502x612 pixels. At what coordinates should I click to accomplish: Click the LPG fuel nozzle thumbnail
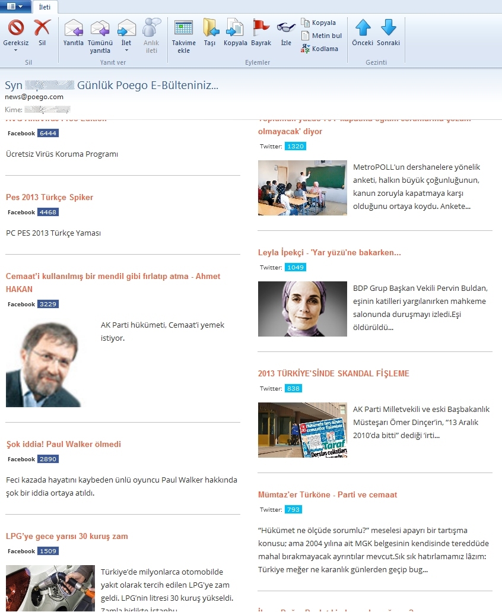coord(50,588)
